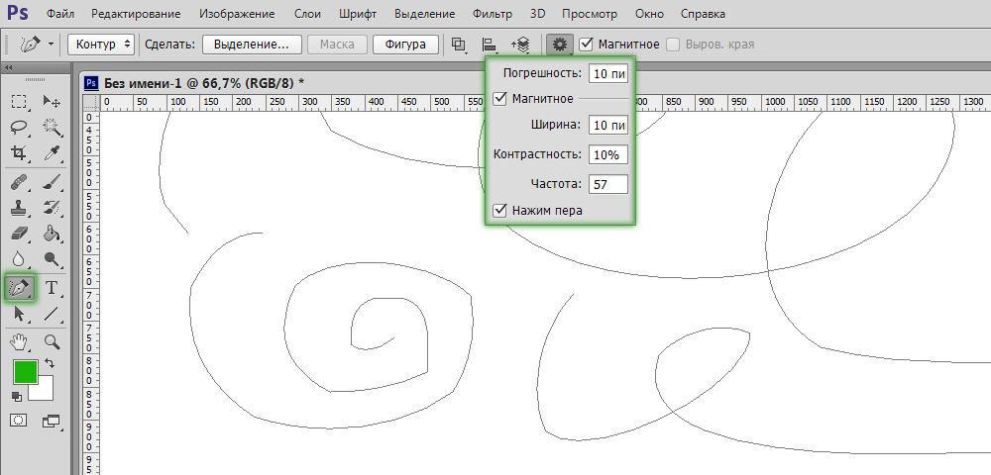The height and width of the screenshot is (475, 991).
Task: Select the Brush tool
Action: [52, 183]
